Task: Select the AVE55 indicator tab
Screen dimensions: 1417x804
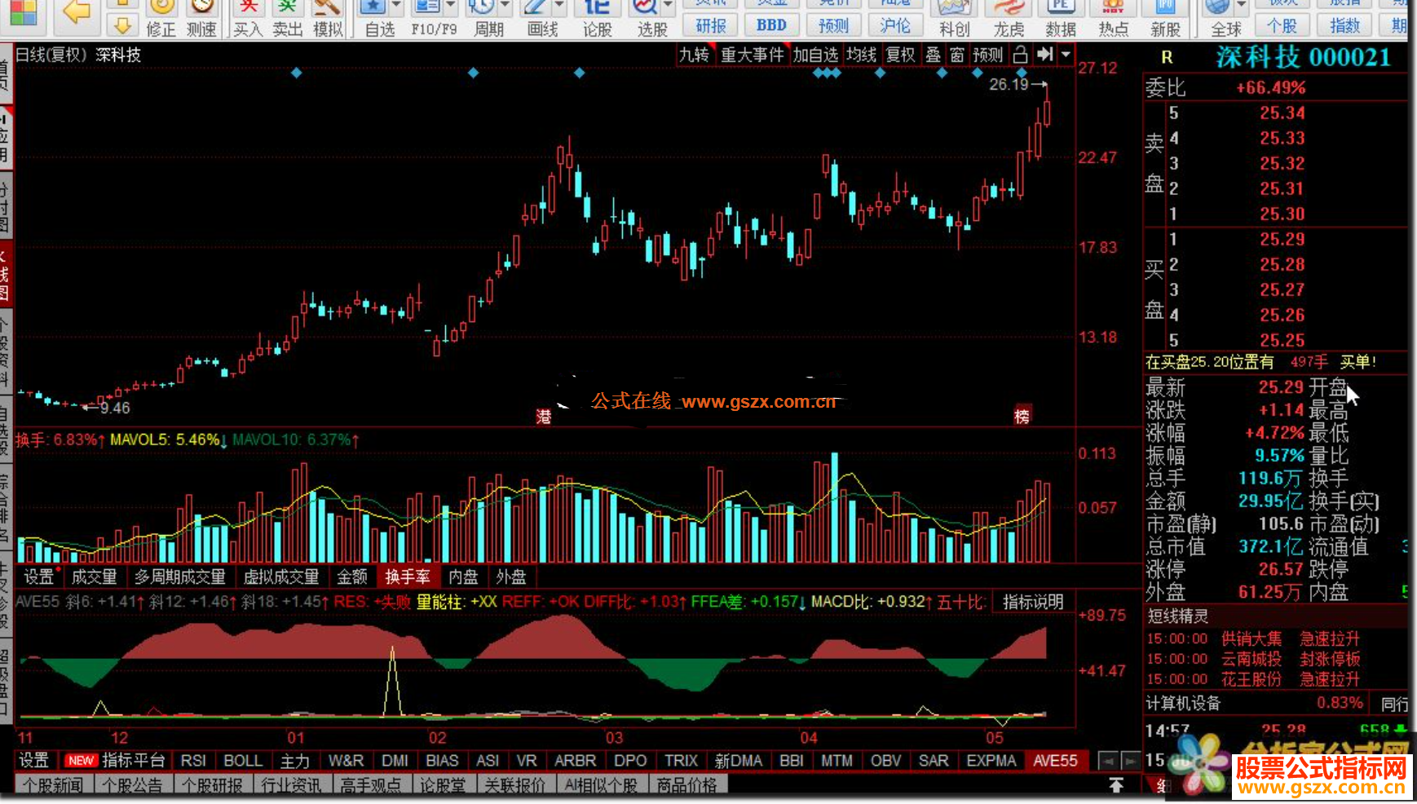Action: (x=1055, y=760)
